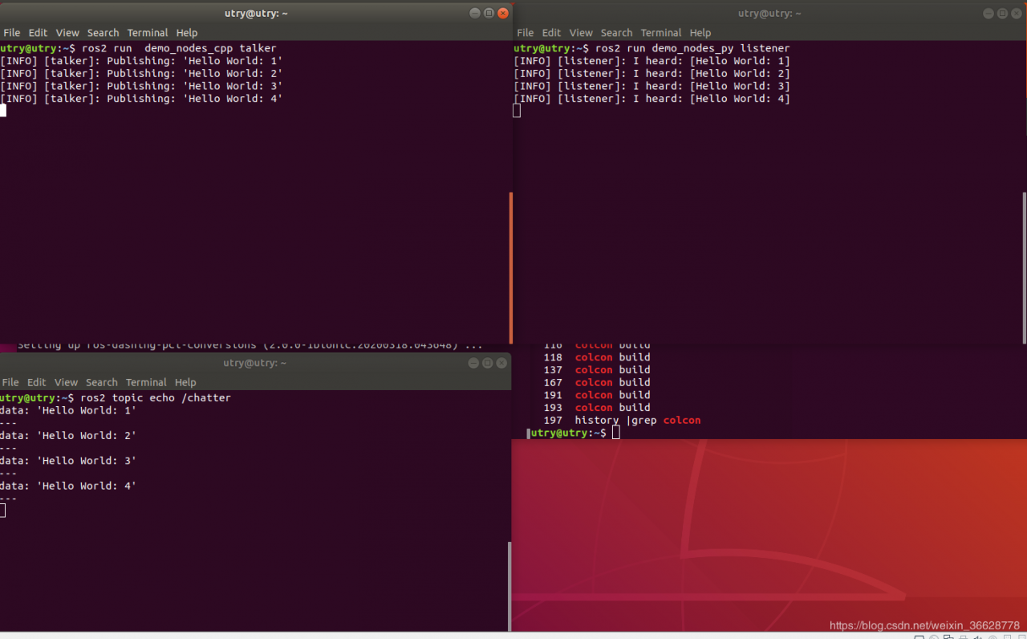Close the listener terminal window
1027x639 pixels.
(1017, 14)
